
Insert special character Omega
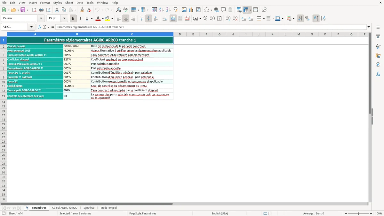[207, 10]
